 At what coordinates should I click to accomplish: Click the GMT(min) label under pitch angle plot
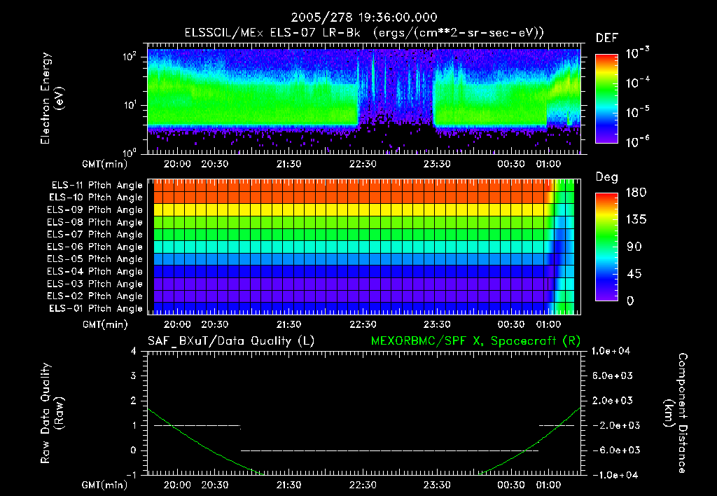click(105, 324)
